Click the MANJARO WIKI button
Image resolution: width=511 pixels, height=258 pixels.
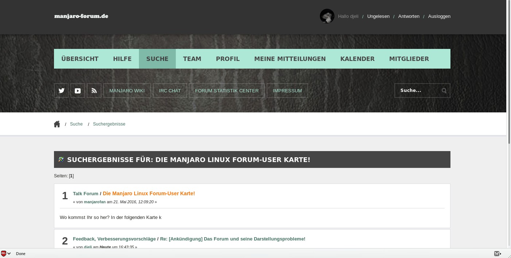[127, 91]
